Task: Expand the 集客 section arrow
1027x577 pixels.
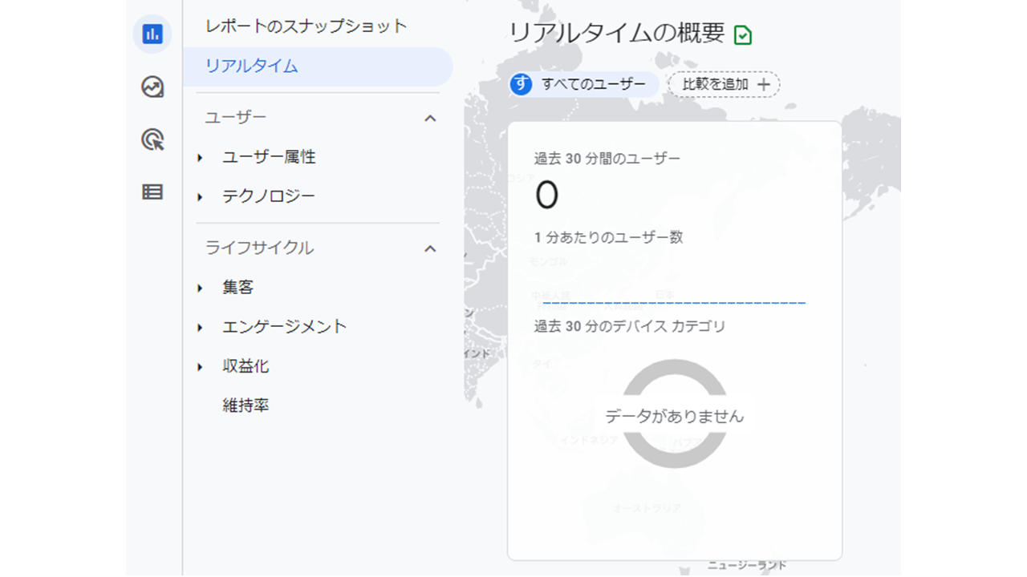Action: point(199,287)
